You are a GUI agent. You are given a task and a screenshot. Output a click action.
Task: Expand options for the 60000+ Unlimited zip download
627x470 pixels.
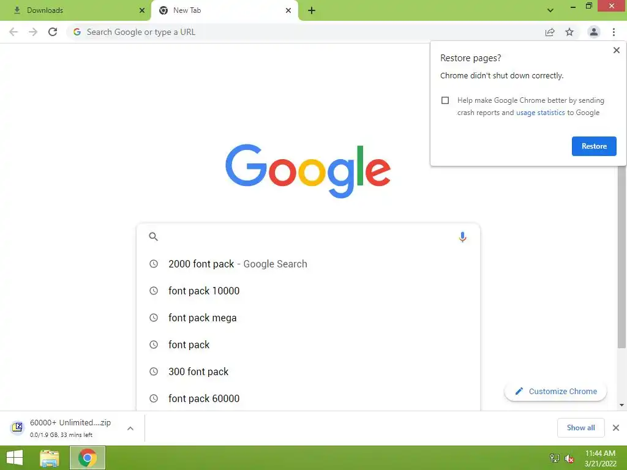[x=130, y=428]
